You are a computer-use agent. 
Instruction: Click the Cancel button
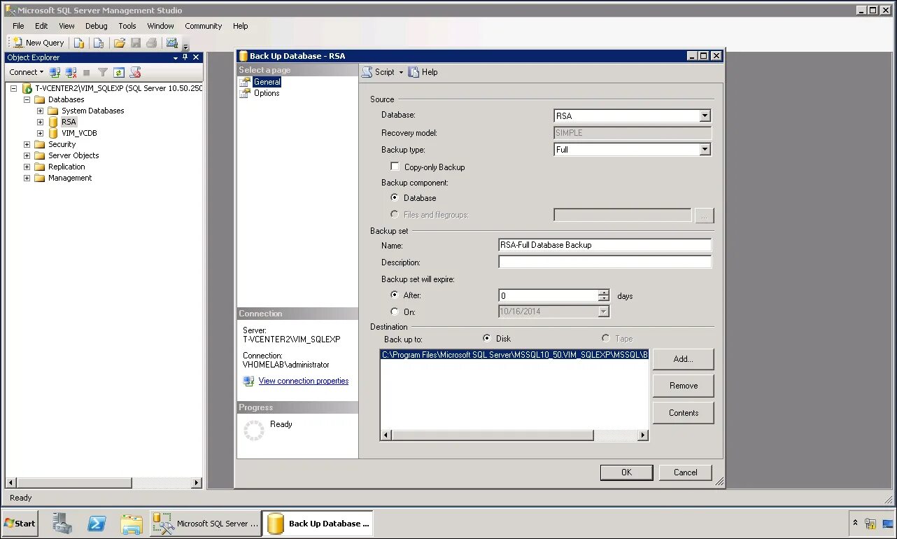click(685, 472)
